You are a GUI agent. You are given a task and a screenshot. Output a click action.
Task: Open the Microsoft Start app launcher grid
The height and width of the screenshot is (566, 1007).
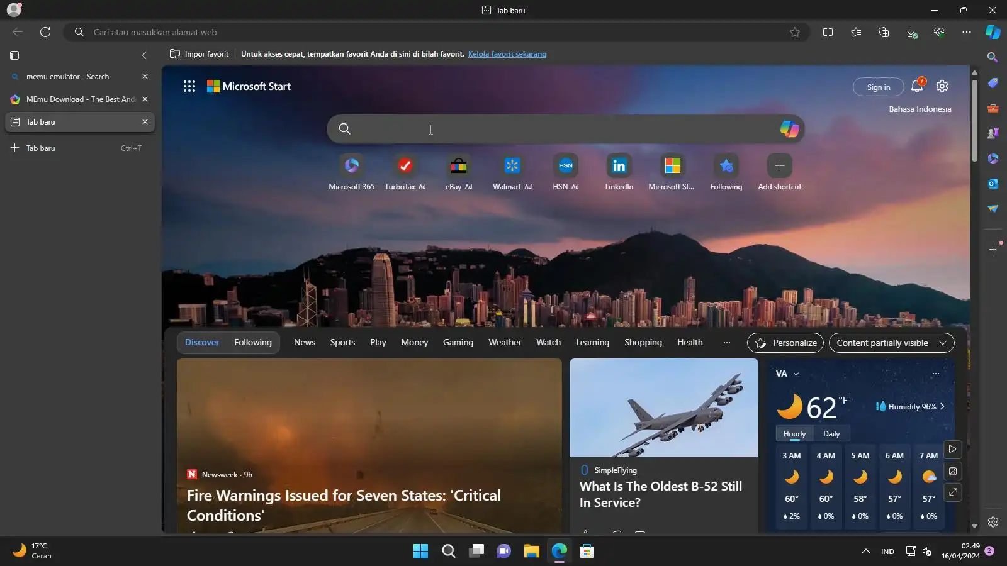pyautogui.click(x=189, y=86)
